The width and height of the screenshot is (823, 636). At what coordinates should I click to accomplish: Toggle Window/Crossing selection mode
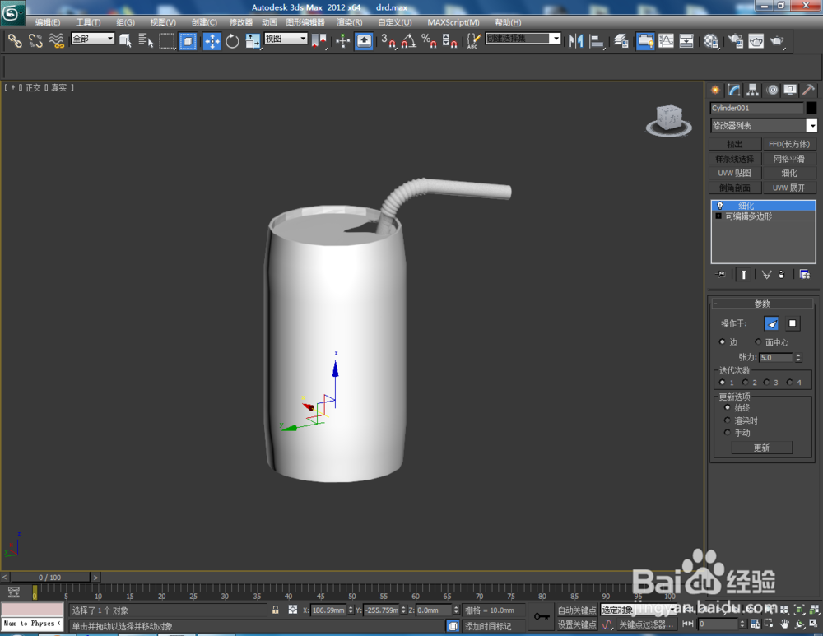[x=188, y=41]
